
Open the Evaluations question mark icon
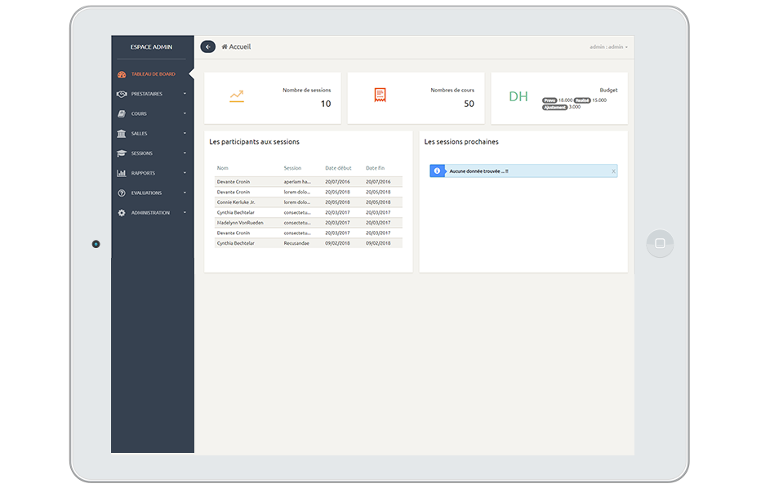coord(121,192)
